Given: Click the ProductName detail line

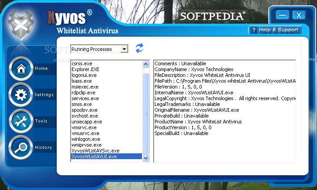Looking at the screenshot, I should pos(198,122).
